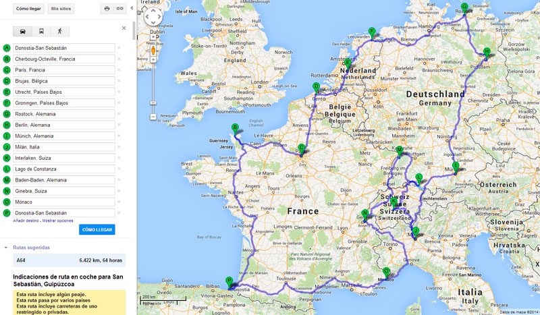Click the París, Francia destination field
Image resolution: width=540 pixels, height=315 pixels.
click(x=64, y=70)
